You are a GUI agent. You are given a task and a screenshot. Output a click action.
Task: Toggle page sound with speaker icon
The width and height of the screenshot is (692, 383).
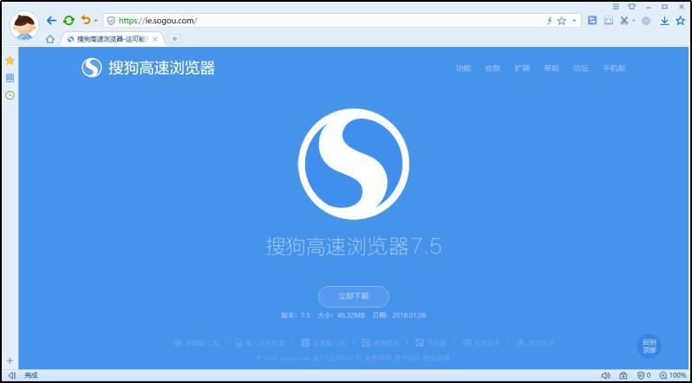pyautogui.click(x=605, y=375)
